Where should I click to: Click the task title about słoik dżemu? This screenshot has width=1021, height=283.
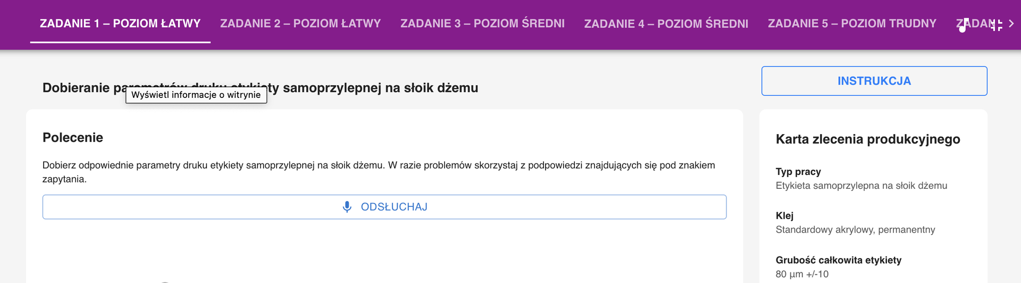click(372, 88)
